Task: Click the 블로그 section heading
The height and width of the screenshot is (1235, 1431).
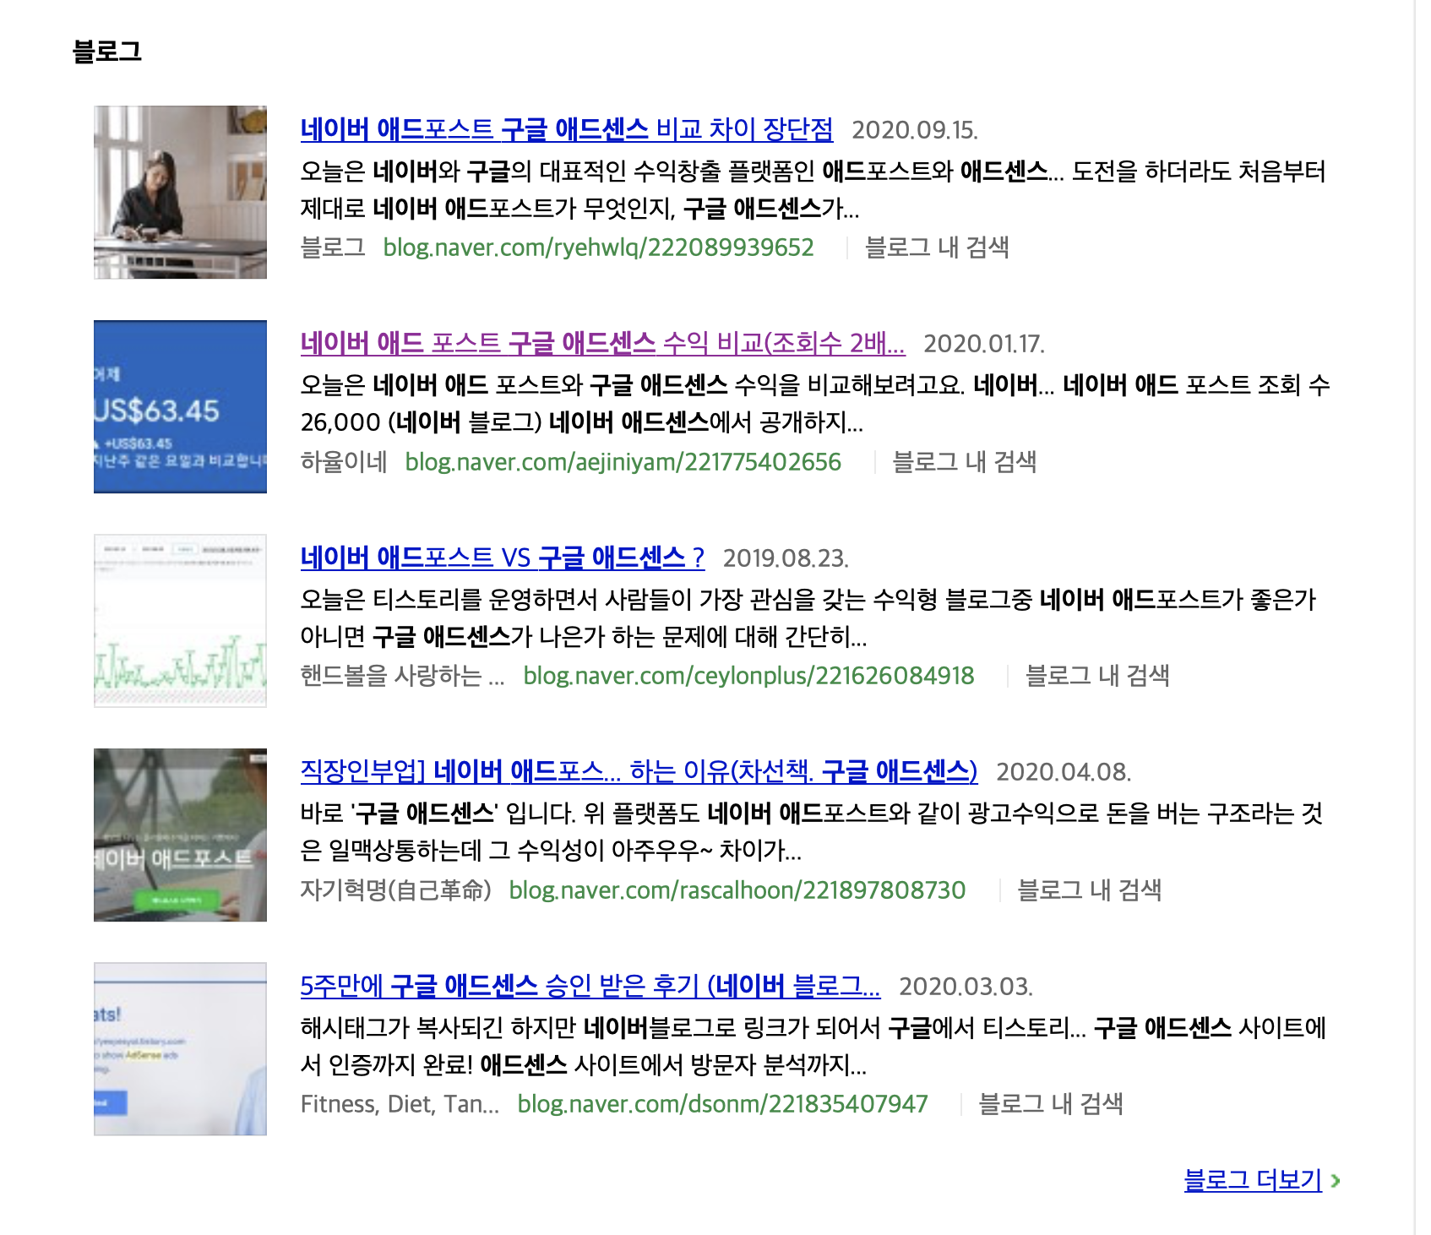Action: click(107, 51)
